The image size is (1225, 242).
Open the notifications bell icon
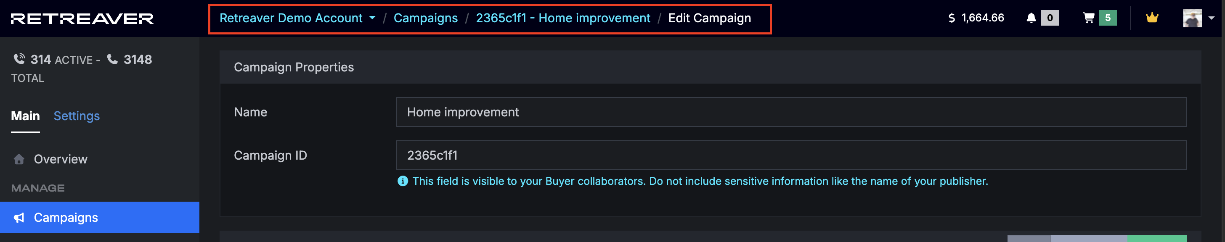coord(1031,18)
